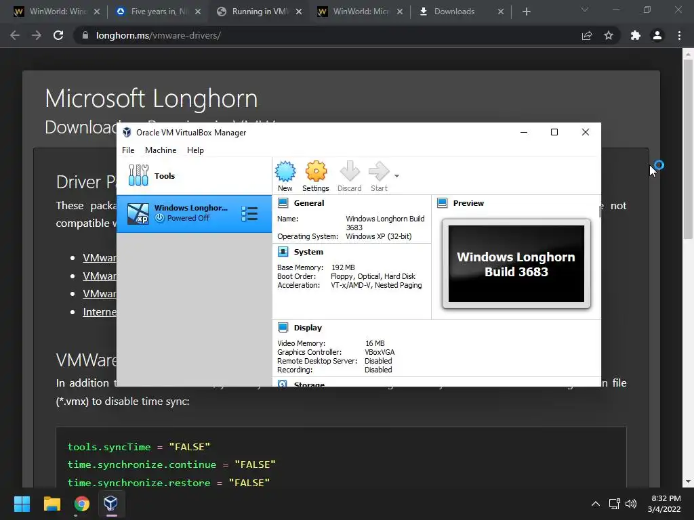
Task: Open the Start button dropdown arrow
Action: tap(396, 176)
